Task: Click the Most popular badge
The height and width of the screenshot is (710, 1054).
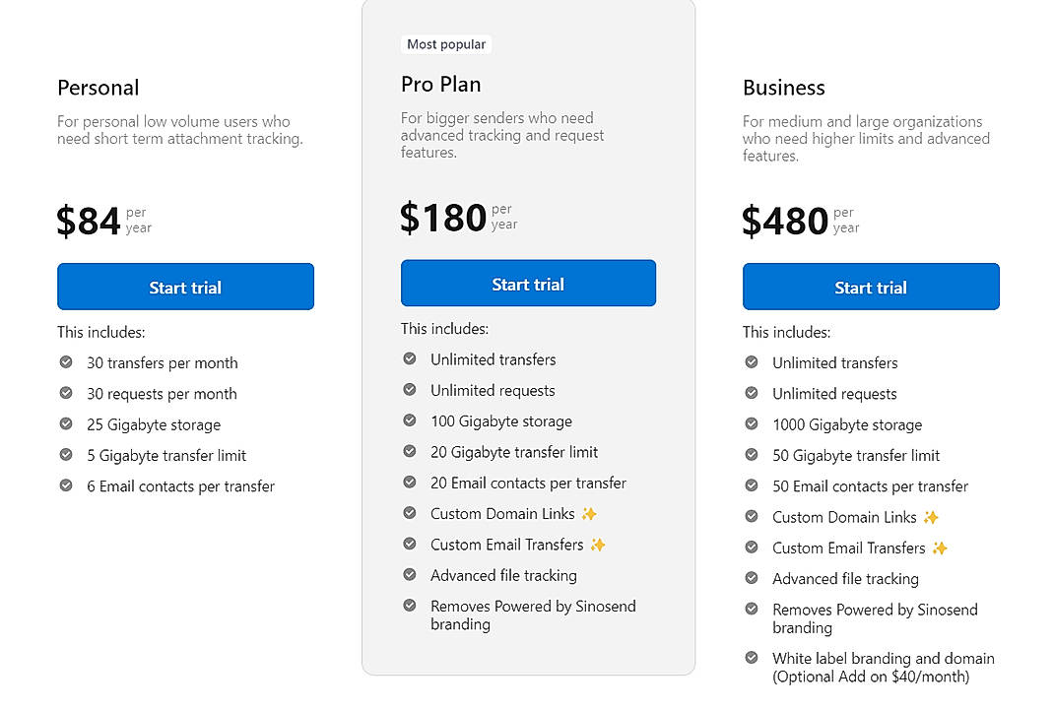Action: (445, 43)
